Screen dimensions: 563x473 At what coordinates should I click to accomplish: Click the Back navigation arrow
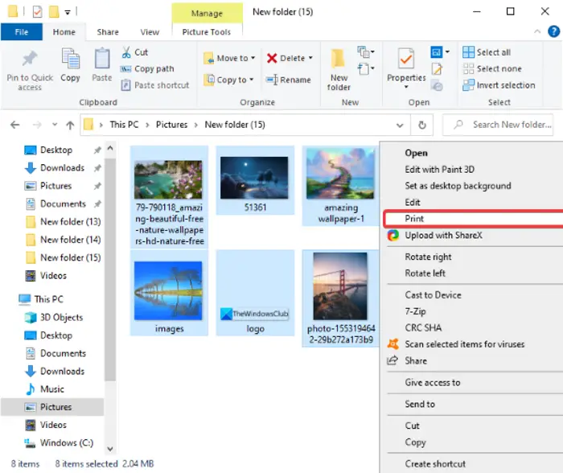(15, 125)
